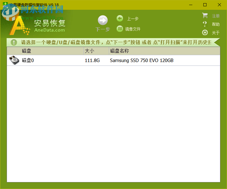Click the 安易恢复 logo
Viewport: 227px width, 189px height.
(x=50, y=23)
